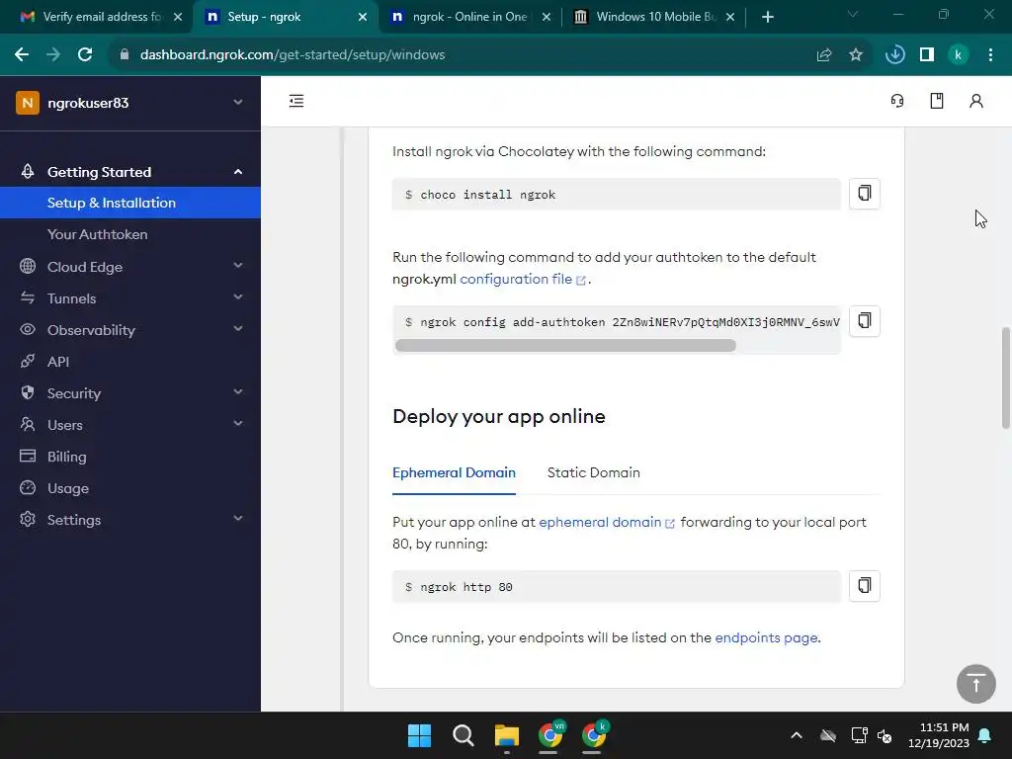Viewport: 1012px width, 759px height.
Task: Collapse the Getting Started section chevron
Action: tap(238, 172)
